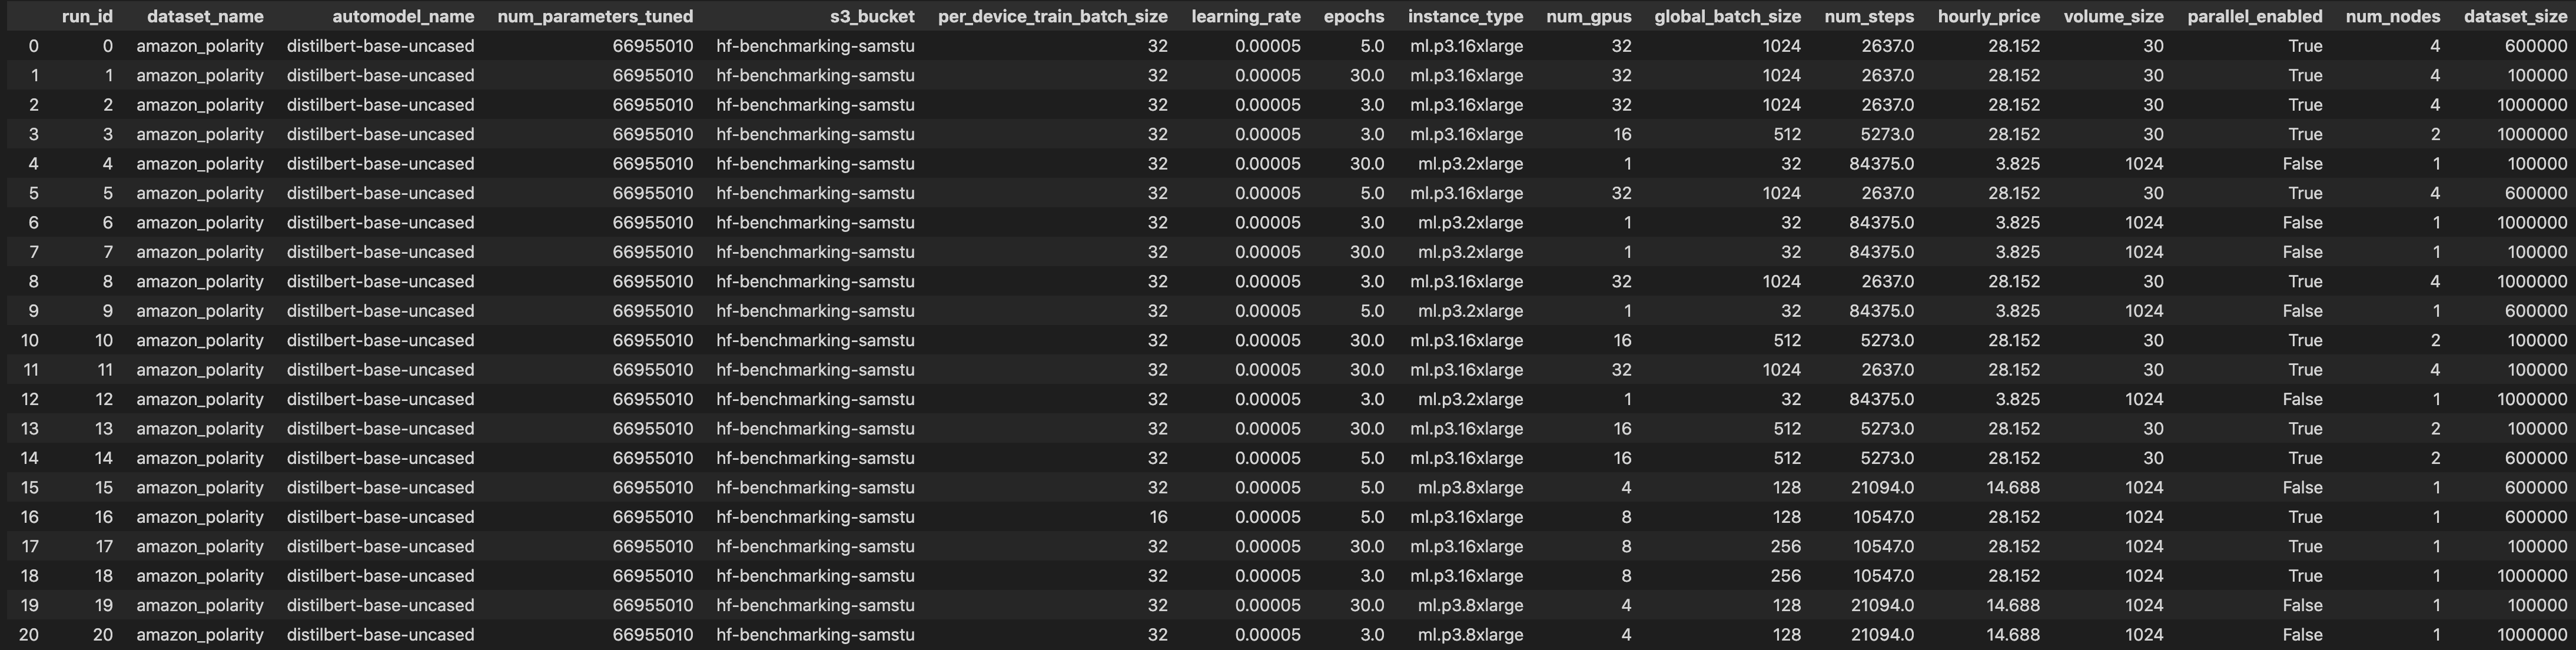Viewport: 2576px width, 650px height.
Task: Click the batch size value 16 in row 16
Action: 1158,517
